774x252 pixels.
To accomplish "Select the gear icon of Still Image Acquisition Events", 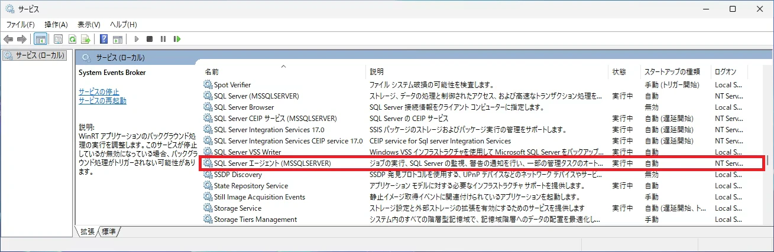I will (x=208, y=197).
